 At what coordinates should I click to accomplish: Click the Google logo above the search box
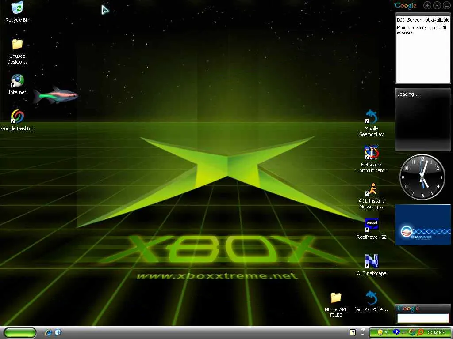tap(408, 309)
